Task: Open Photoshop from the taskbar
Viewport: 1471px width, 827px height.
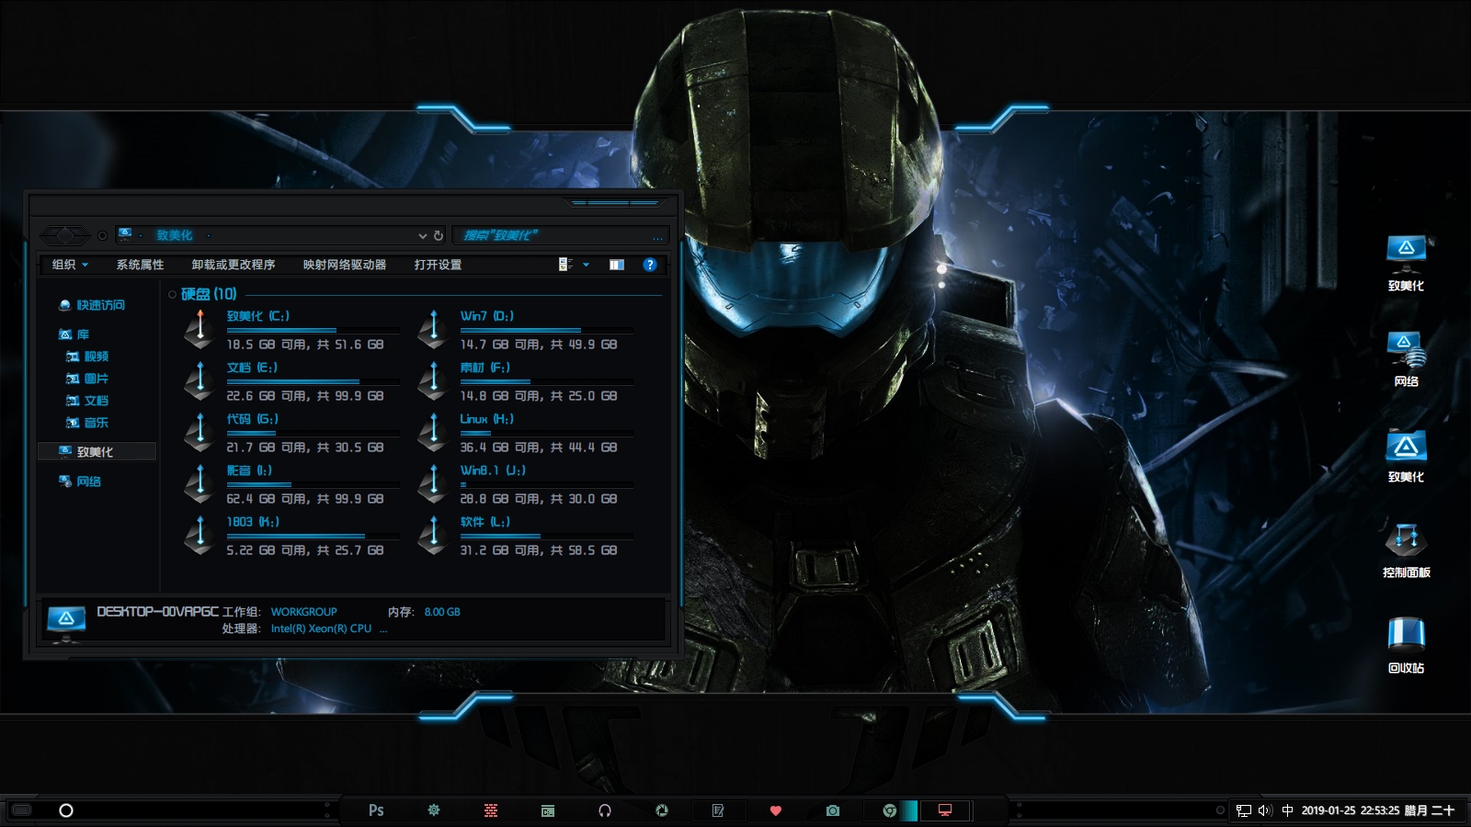Action: (x=376, y=810)
